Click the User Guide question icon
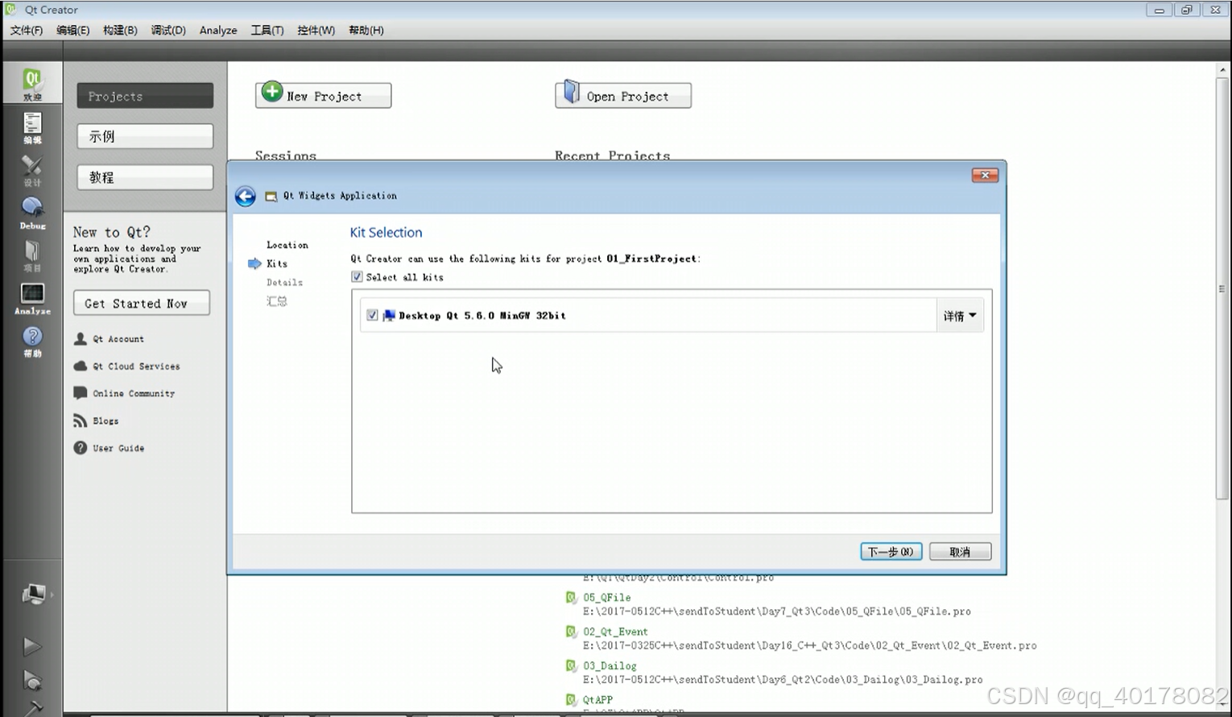This screenshot has height=717, width=1232. pyautogui.click(x=81, y=448)
